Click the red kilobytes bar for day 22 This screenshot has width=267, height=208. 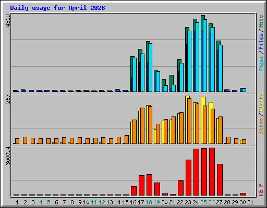(180, 188)
